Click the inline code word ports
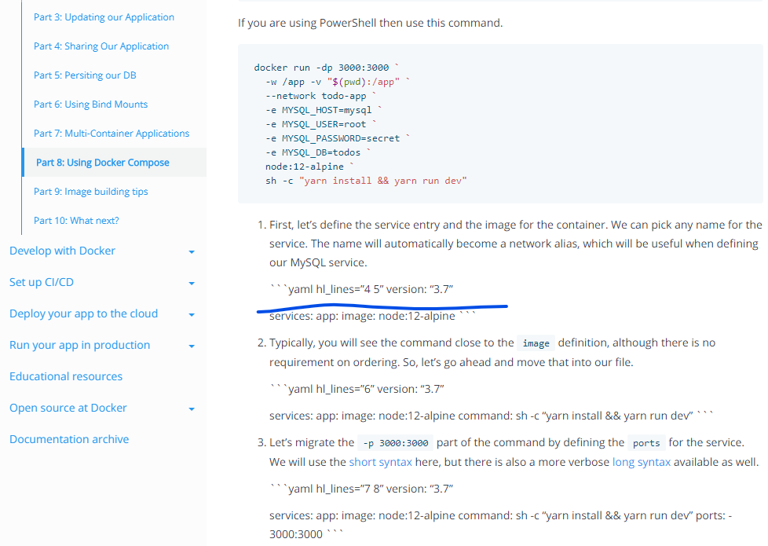The image size is (768, 546). coord(646,443)
